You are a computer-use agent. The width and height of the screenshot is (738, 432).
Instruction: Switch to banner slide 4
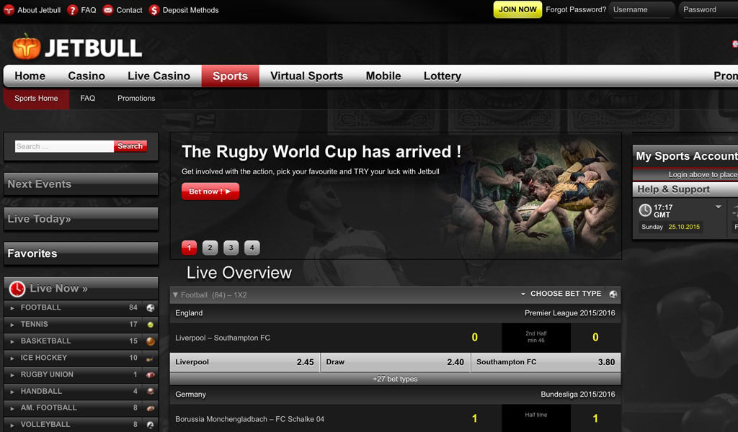[252, 248]
